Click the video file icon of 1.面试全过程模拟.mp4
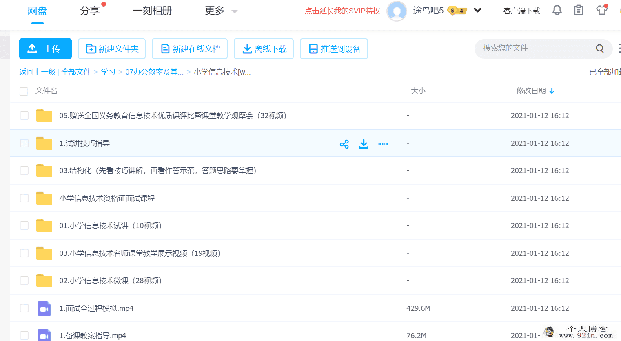Viewport: 621px width, 341px height. pos(44,309)
